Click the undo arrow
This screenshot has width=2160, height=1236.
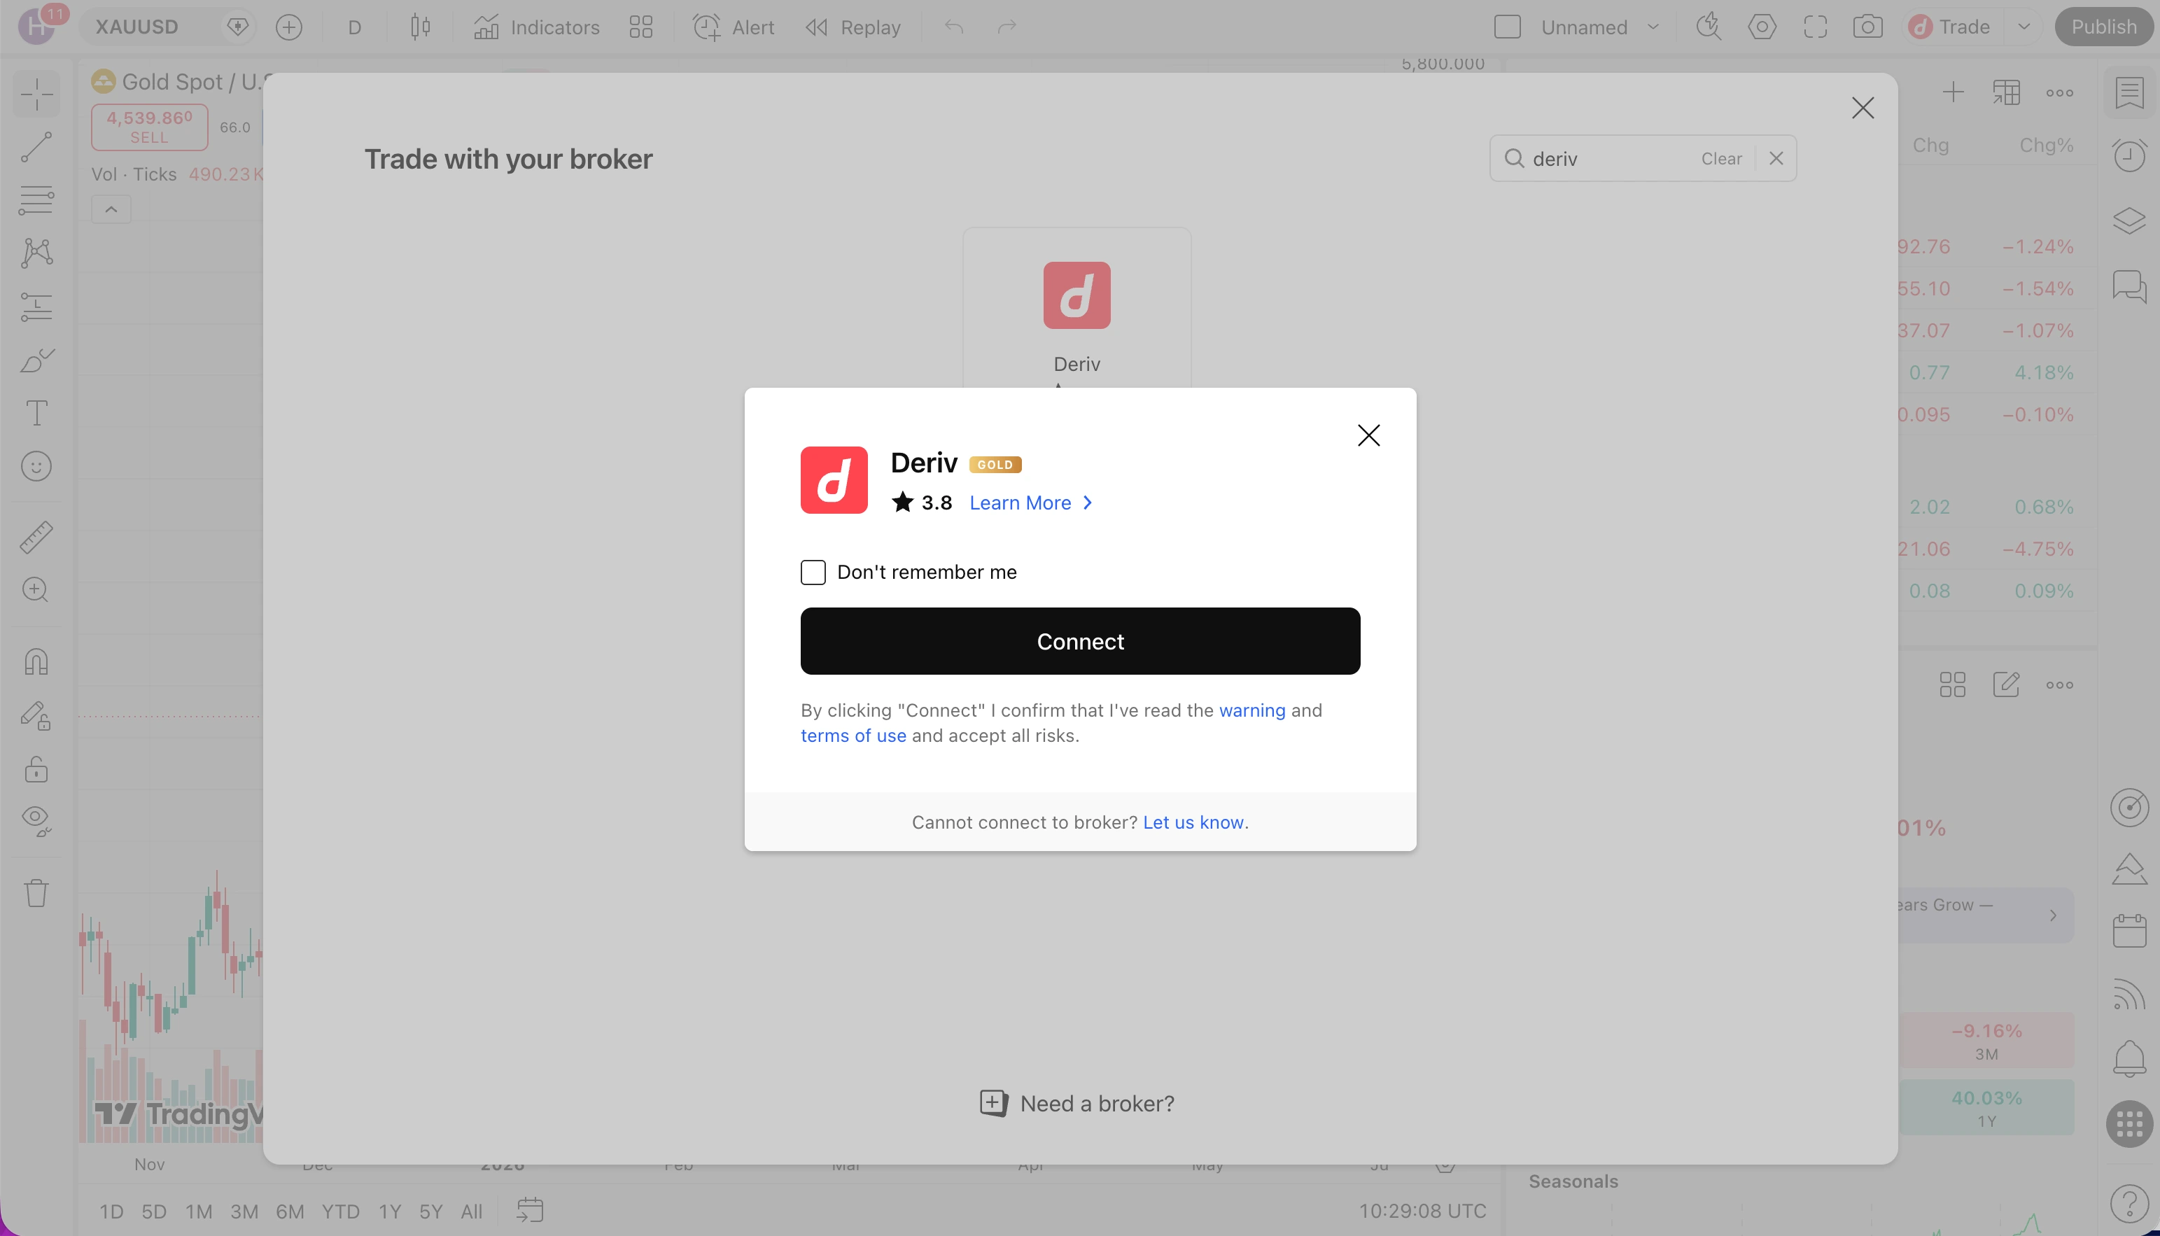[x=954, y=27]
